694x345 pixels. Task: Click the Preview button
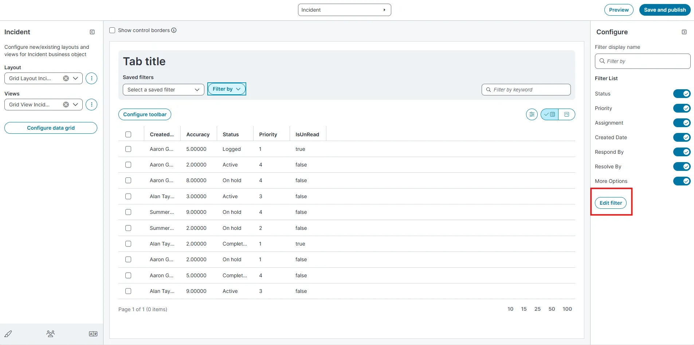(619, 10)
